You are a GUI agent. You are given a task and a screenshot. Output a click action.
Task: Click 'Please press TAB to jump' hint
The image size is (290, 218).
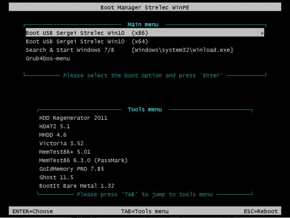145,195
